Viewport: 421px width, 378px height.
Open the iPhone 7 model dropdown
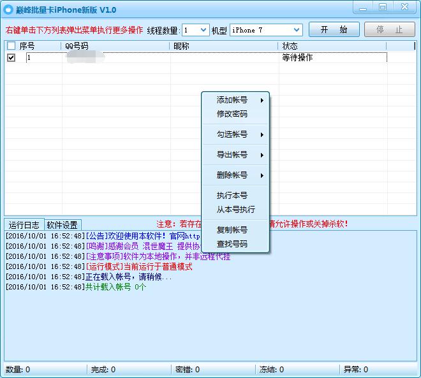(x=297, y=30)
